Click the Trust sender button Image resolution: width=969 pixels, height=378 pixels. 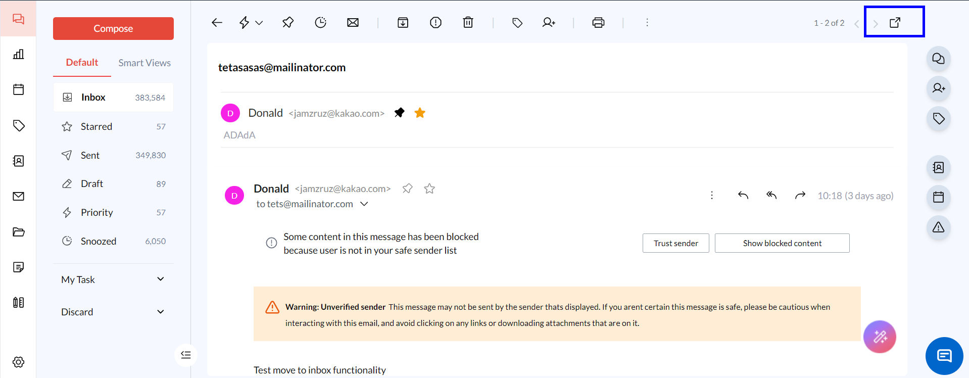(x=675, y=243)
